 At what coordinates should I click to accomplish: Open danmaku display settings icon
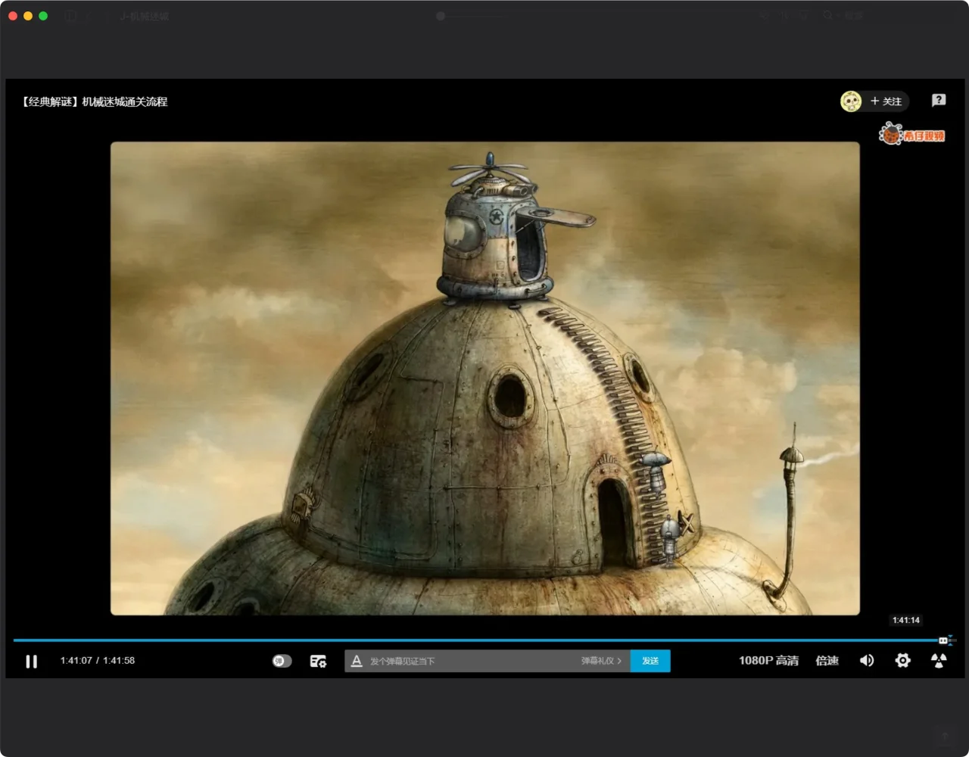(318, 661)
